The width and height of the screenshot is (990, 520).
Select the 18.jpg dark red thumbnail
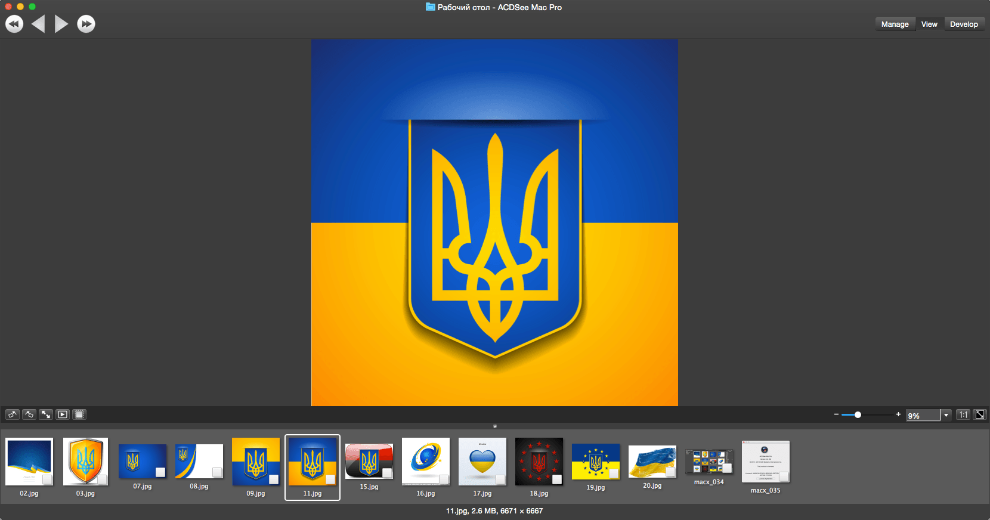[x=539, y=462]
